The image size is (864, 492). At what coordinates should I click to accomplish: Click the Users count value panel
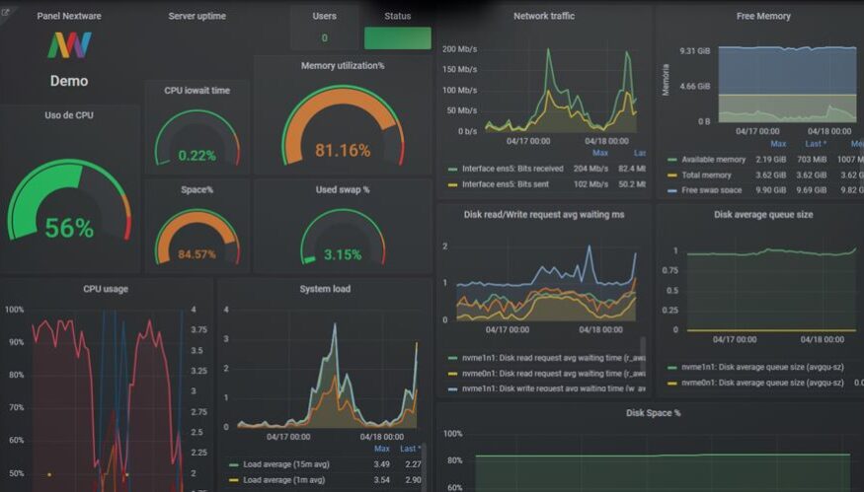[x=324, y=38]
